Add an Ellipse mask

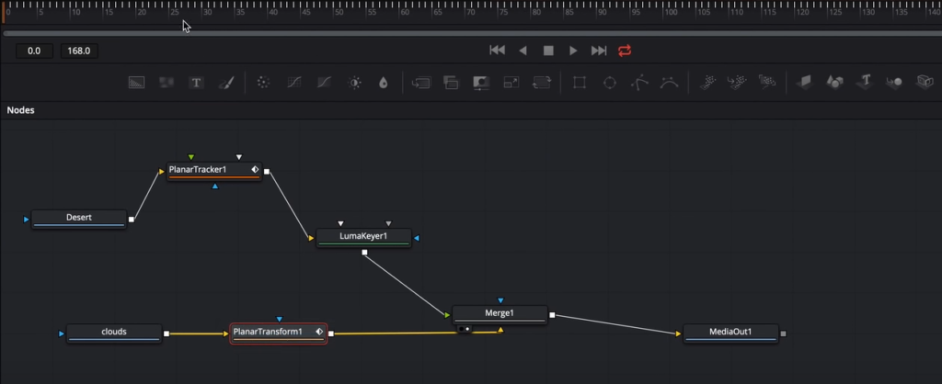click(x=610, y=83)
